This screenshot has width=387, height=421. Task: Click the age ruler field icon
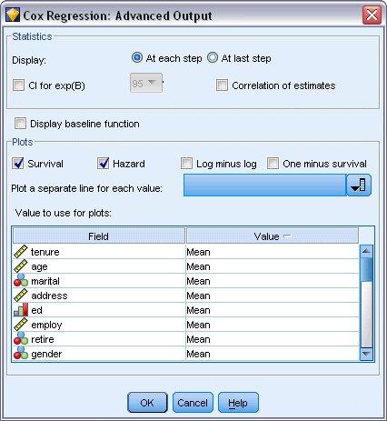click(x=21, y=266)
